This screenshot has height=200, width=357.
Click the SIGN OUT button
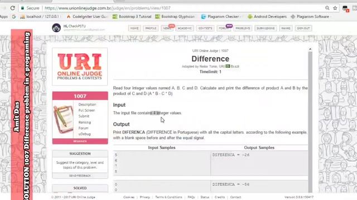[303, 28]
